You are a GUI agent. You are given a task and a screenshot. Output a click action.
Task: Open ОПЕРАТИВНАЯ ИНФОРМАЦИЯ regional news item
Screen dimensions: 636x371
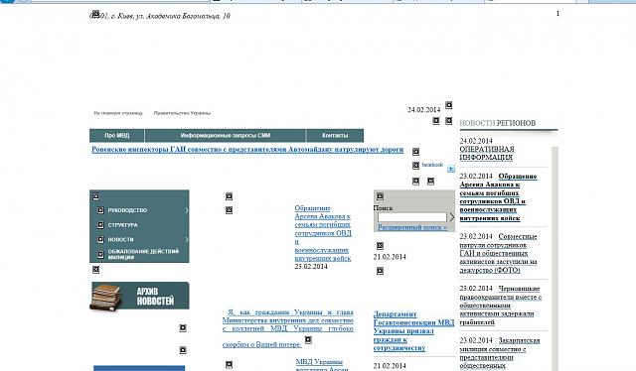(x=487, y=153)
